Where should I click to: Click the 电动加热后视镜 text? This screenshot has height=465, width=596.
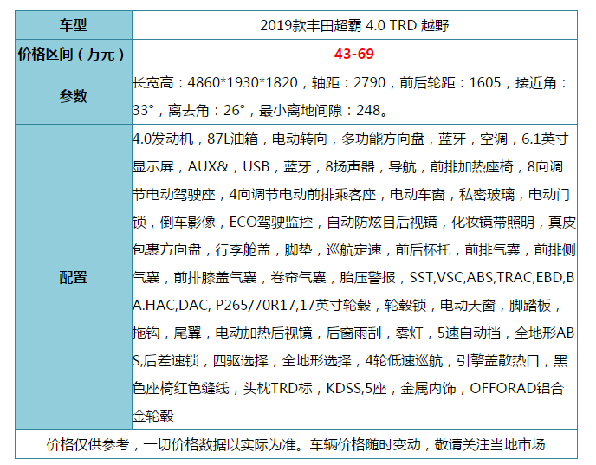(x=264, y=333)
